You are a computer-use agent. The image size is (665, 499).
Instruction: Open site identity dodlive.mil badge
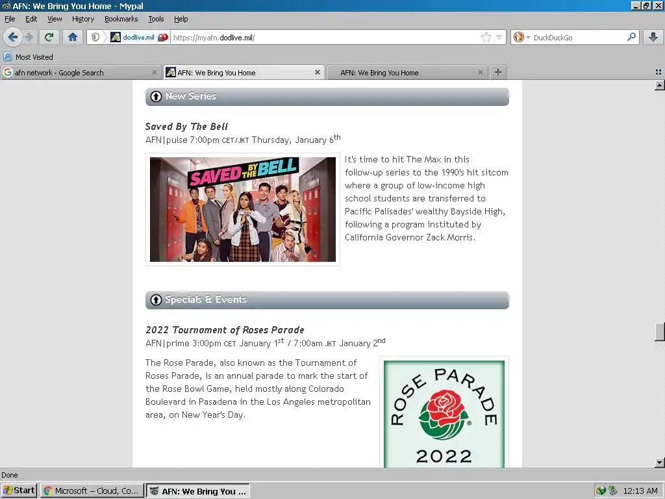point(132,37)
